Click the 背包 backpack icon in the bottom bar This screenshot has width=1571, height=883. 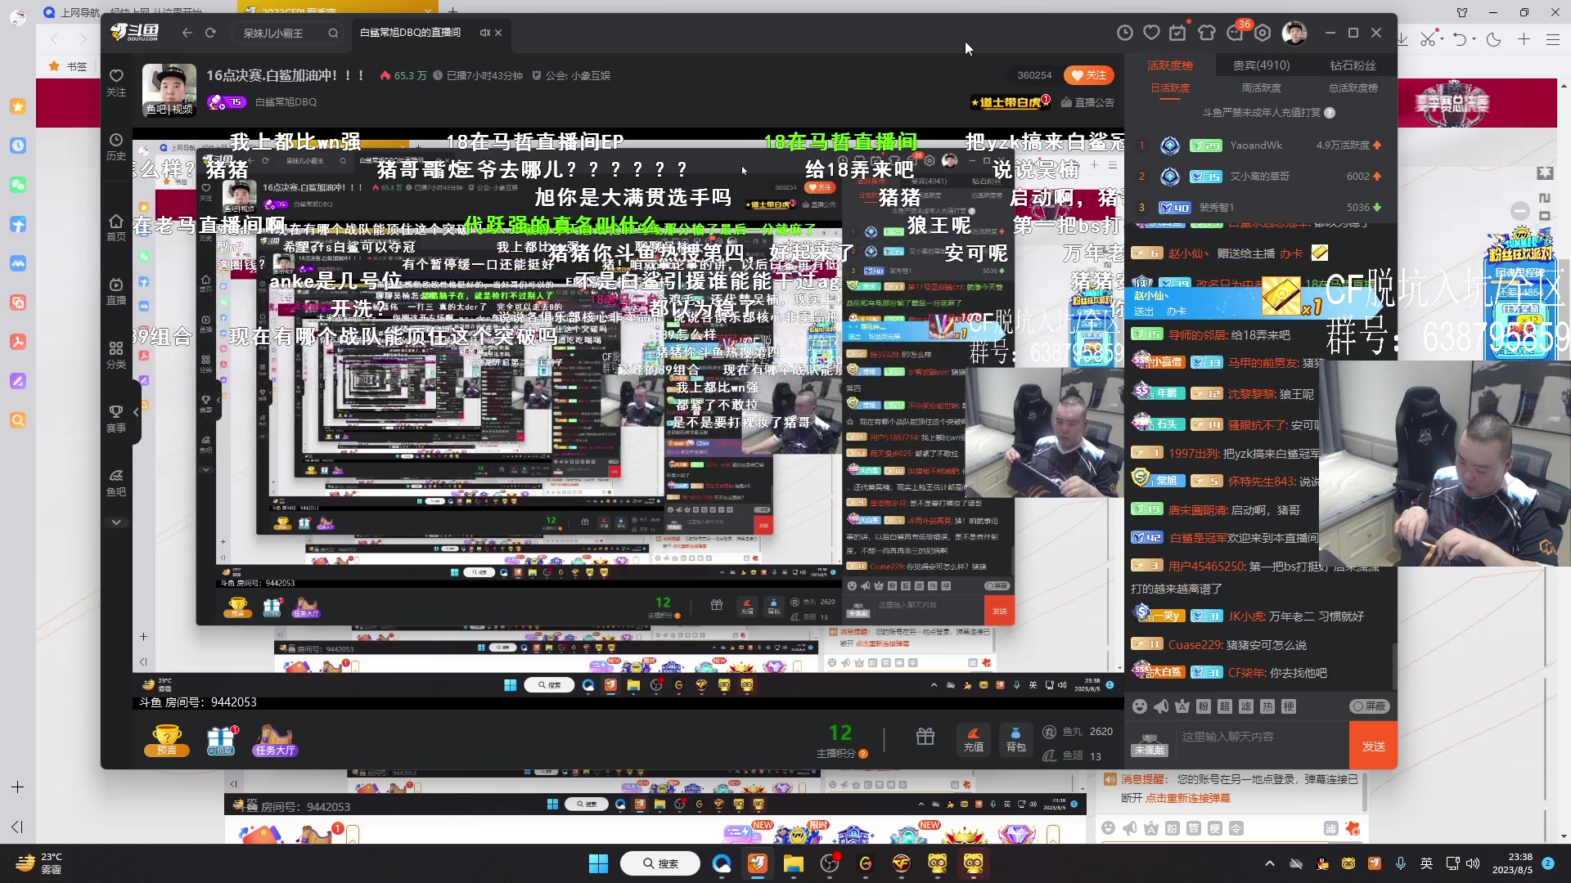1016,740
